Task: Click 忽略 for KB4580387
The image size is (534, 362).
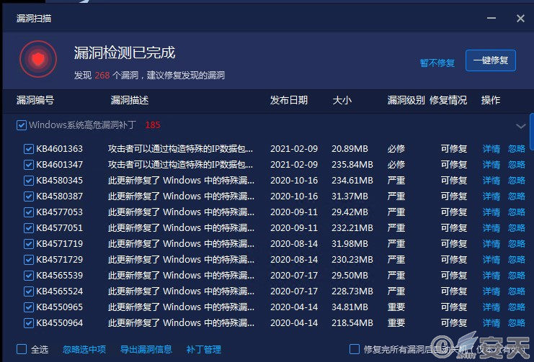Action: point(516,196)
